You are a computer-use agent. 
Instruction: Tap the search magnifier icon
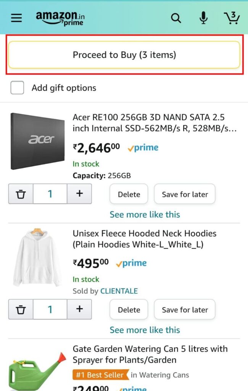coord(176,18)
